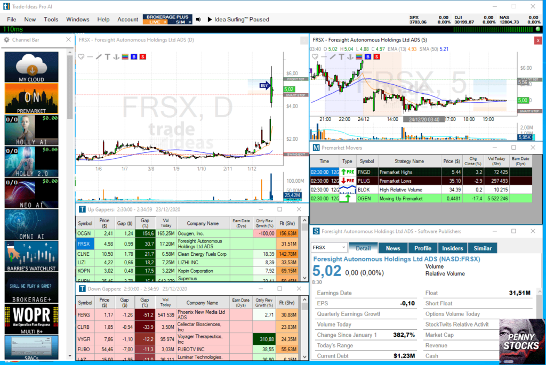Sort Up Gappers by Gap (%) column
546x365 pixels.
pyautogui.click(x=145, y=223)
